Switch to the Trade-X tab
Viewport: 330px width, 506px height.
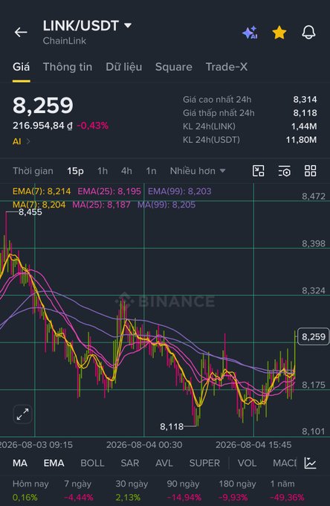click(227, 67)
